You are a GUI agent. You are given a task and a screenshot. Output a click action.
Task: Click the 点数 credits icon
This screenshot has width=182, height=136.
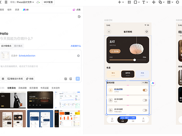[74, 10]
